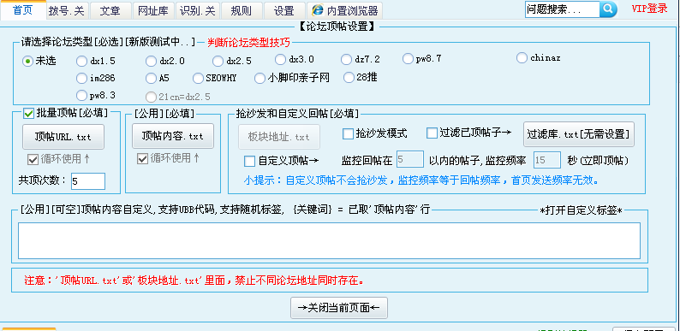The width and height of the screenshot is (680, 331).
Task: Enable 过滤已顶帖子 checkbox
Action: click(x=432, y=133)
